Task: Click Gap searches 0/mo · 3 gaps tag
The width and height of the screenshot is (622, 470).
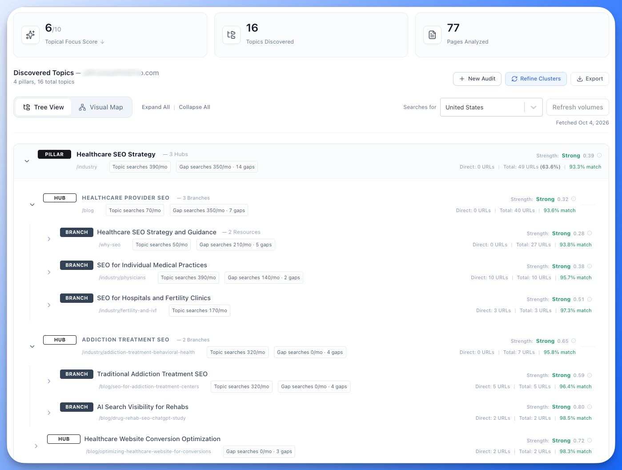Action: coord(259,451)
